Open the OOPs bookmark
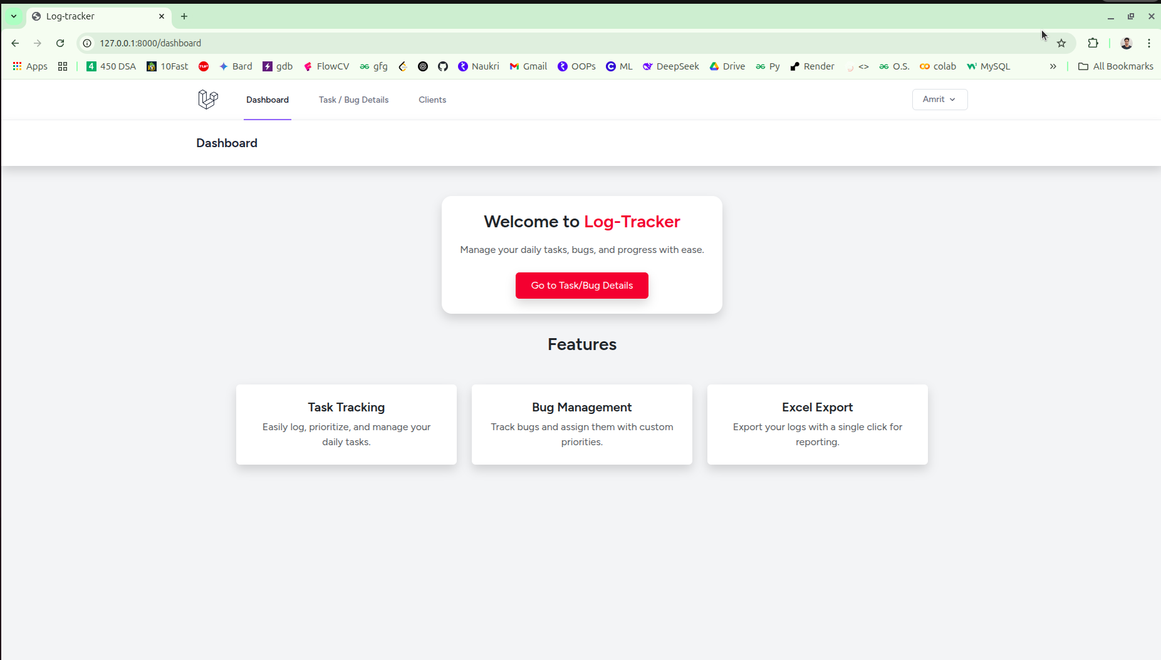Viewport: 1161px width, 660px height. coord(577,66)
